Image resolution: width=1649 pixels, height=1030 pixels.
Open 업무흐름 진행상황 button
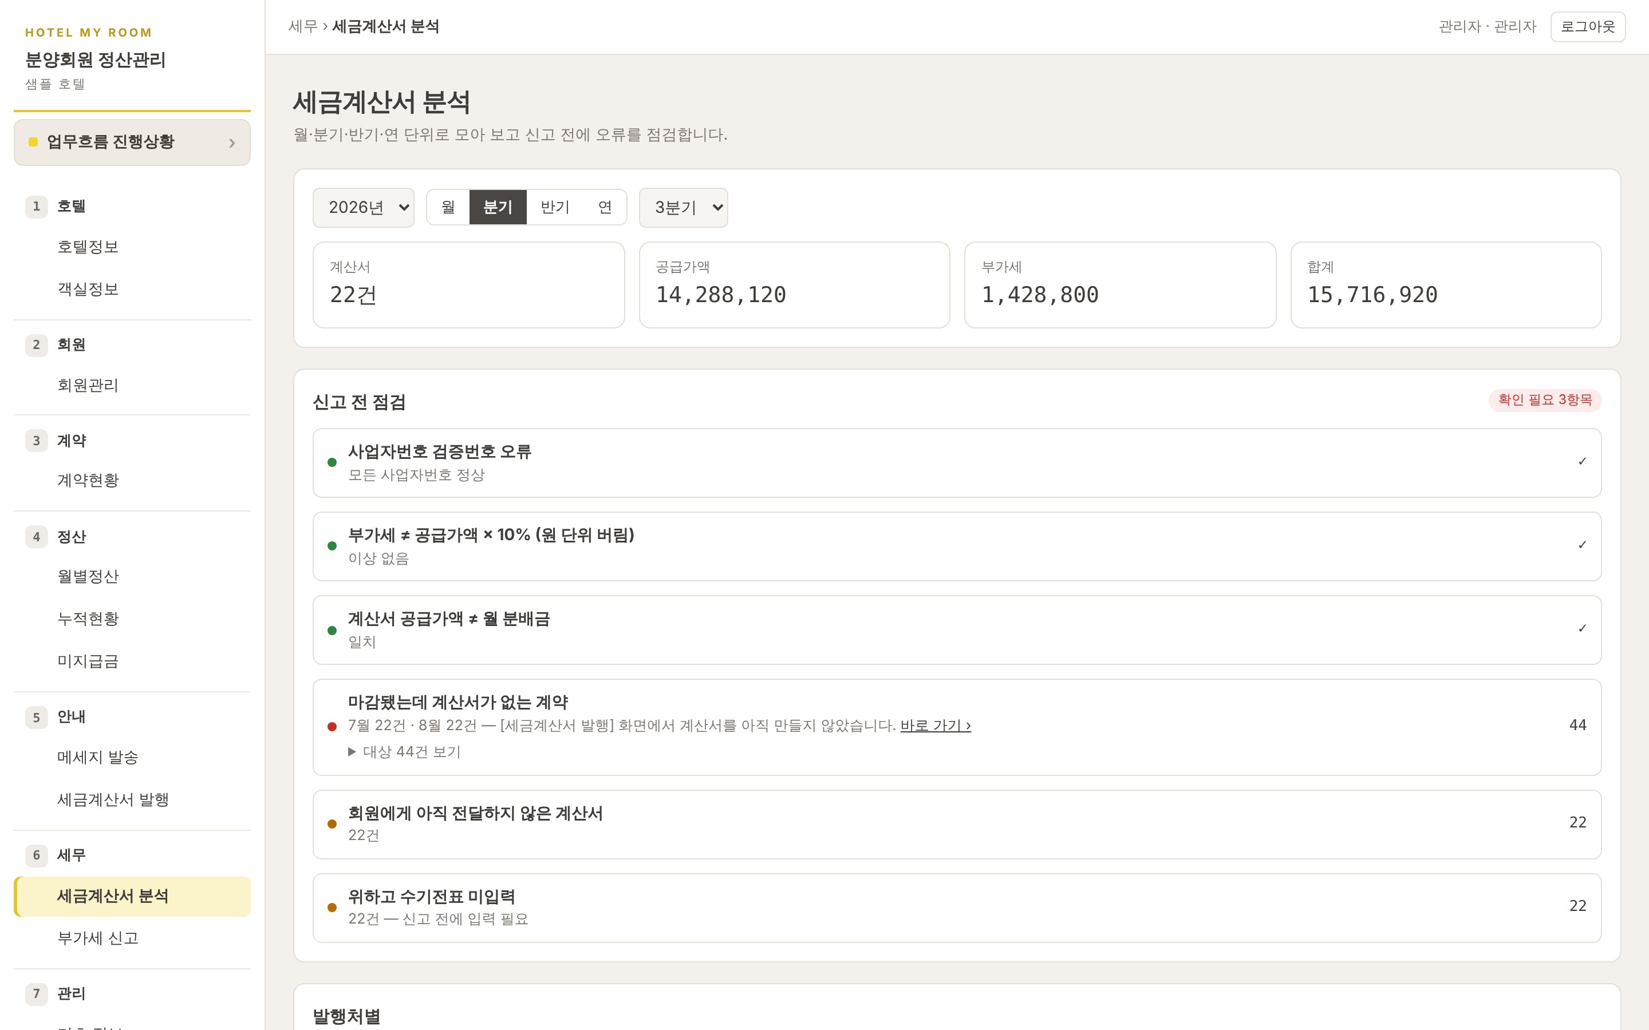point(132,142)
